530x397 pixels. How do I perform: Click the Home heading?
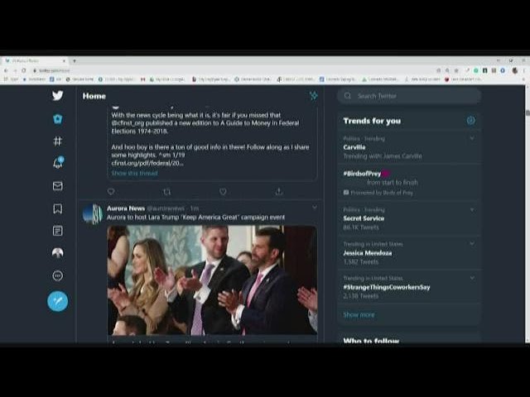94,96
